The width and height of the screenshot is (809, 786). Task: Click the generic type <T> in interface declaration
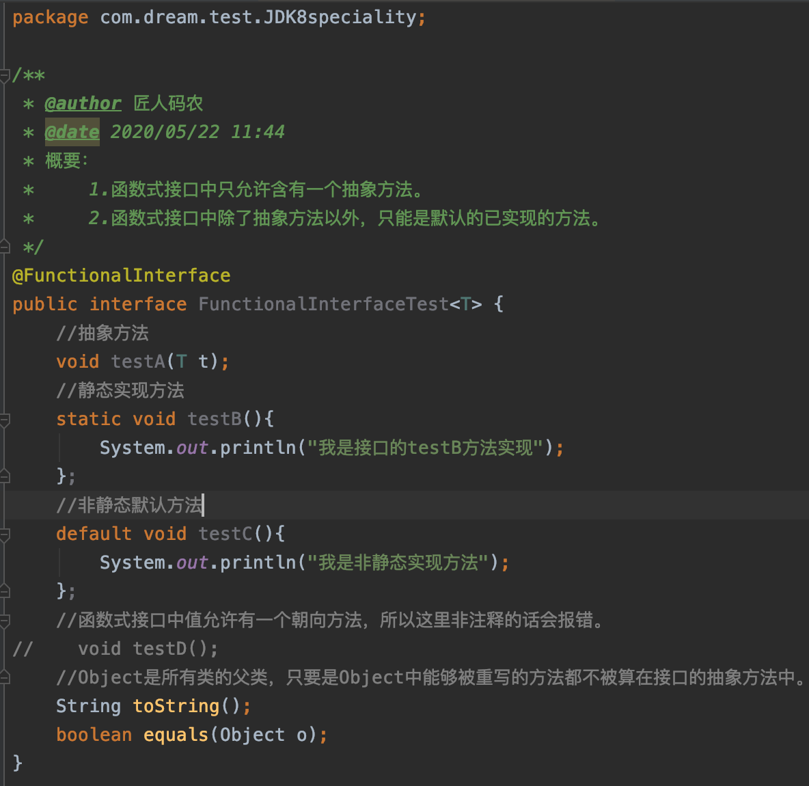[466, 304]
